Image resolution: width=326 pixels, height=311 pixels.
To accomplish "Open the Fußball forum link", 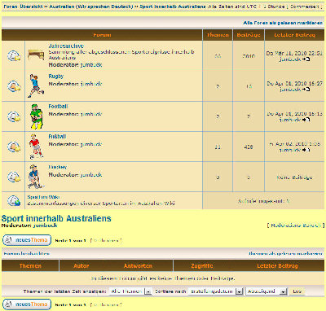I will pos(57,137).
